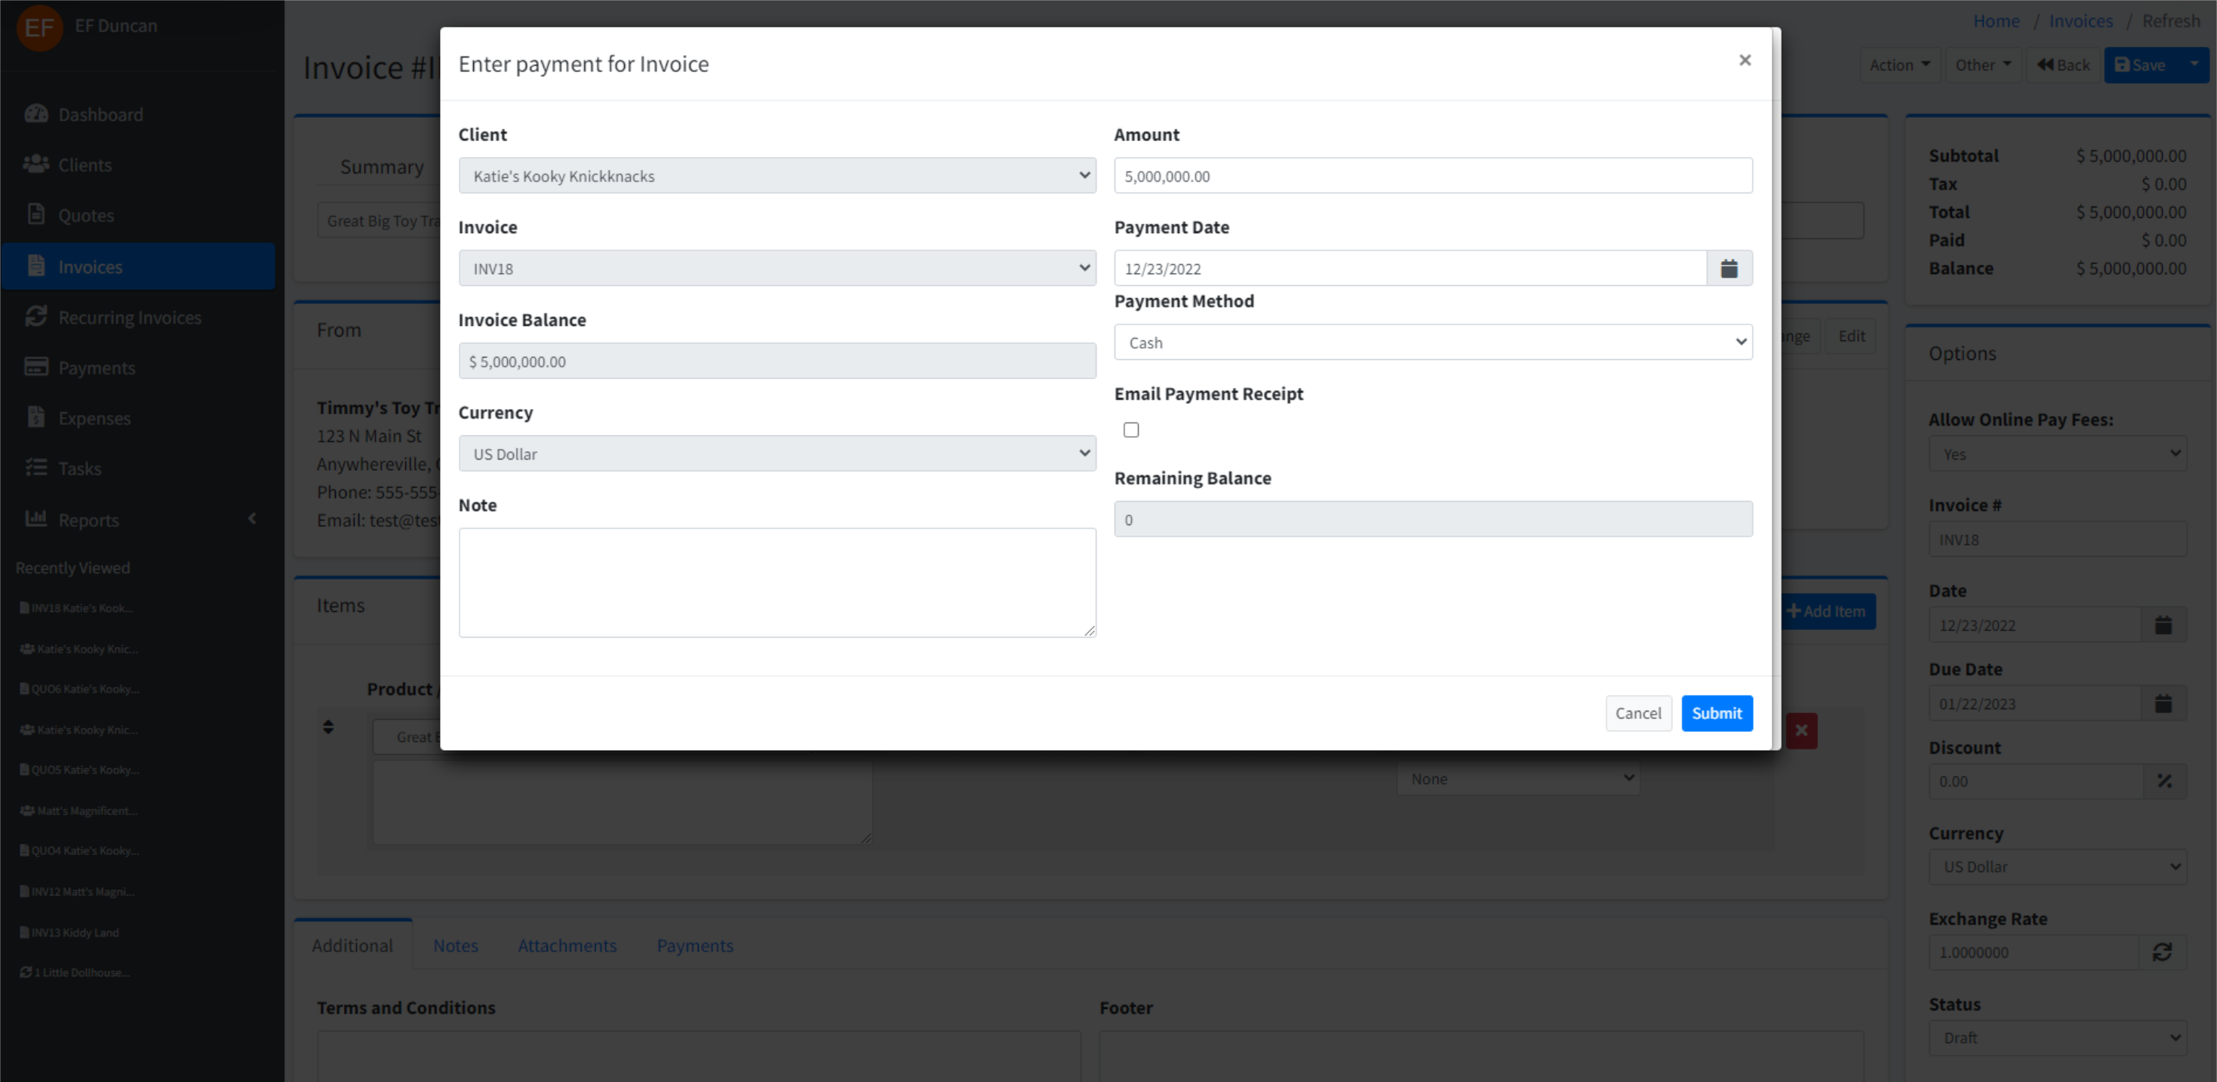Click inside the Amount field

click(x=1432, y=176)
